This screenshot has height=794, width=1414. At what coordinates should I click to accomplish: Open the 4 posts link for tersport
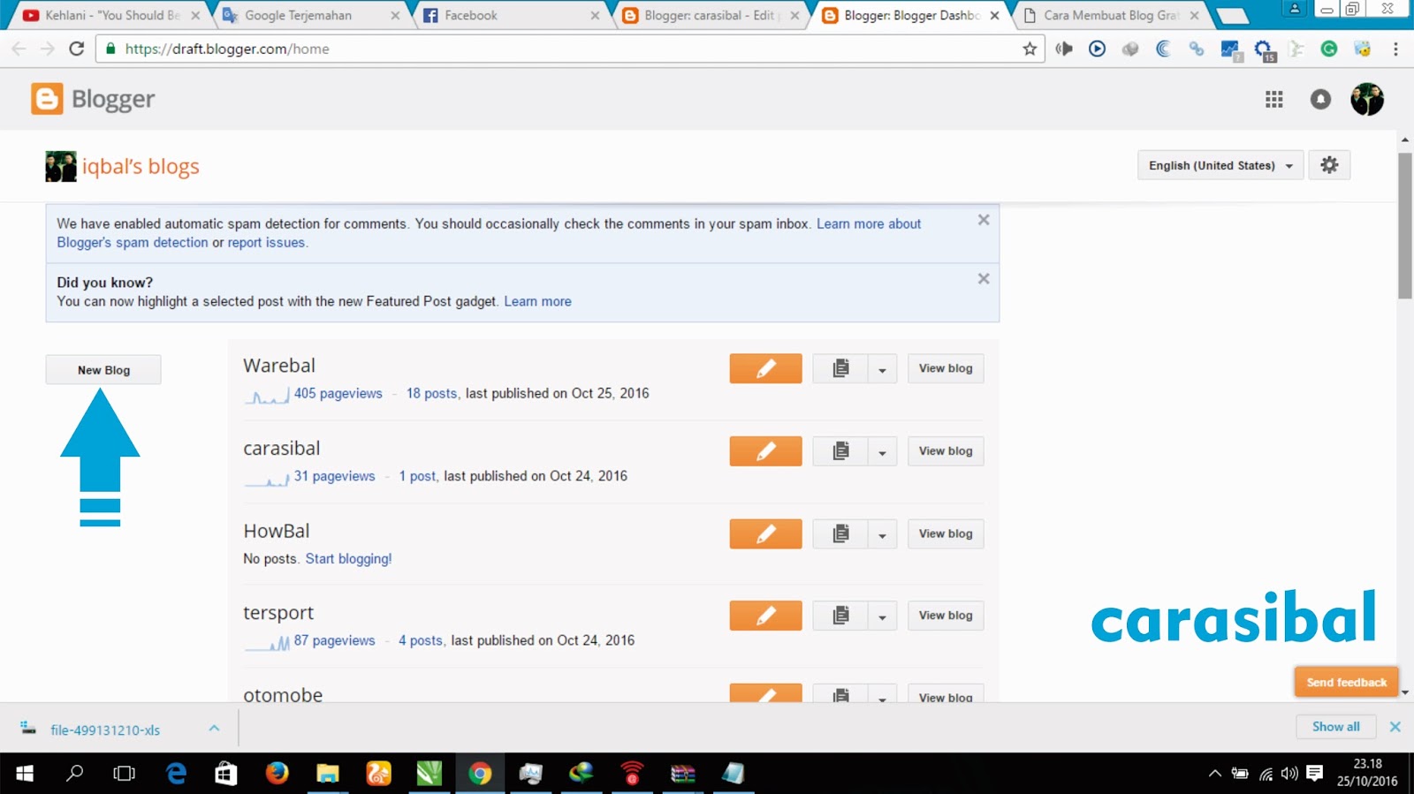click(420, 640)
